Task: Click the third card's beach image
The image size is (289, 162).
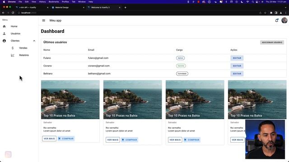Action: pyautogui.click(x=195, y=99)
